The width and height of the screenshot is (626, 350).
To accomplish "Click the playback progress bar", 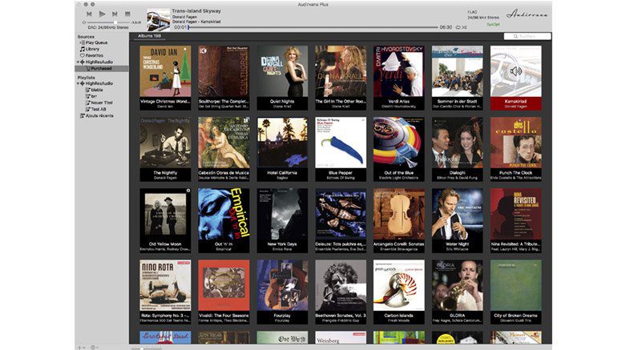I will click(313, 27).
